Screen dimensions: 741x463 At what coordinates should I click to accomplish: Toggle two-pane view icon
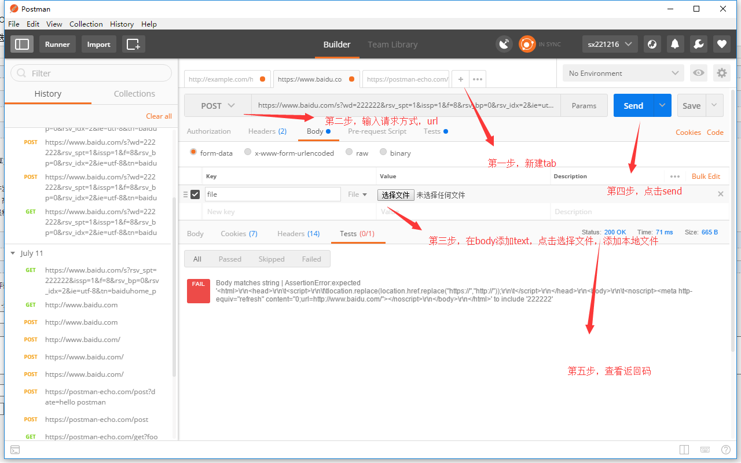[x=684, y=450]
